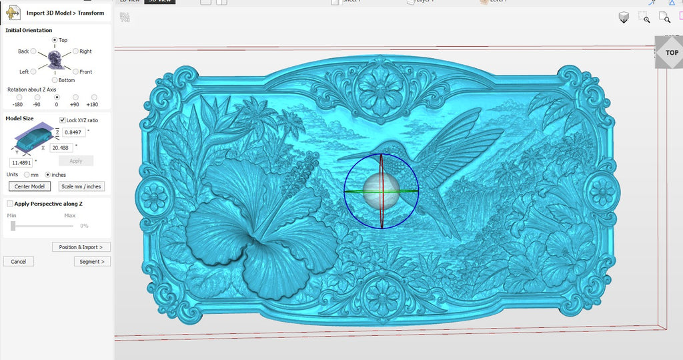Set Z axis rotation to -180
Viewport: 683px width, 360px height.
(x=19, y=98)
